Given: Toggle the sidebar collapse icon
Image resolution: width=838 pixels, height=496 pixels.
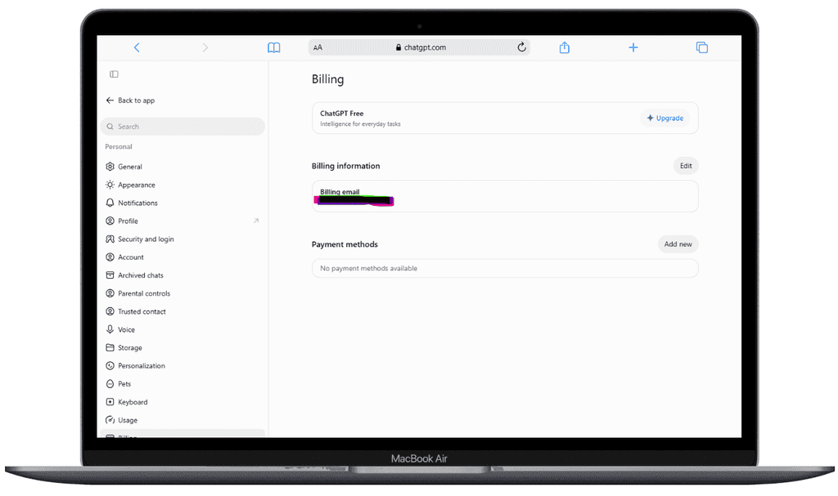Looking at the screenshot, I should coord(114,74).
